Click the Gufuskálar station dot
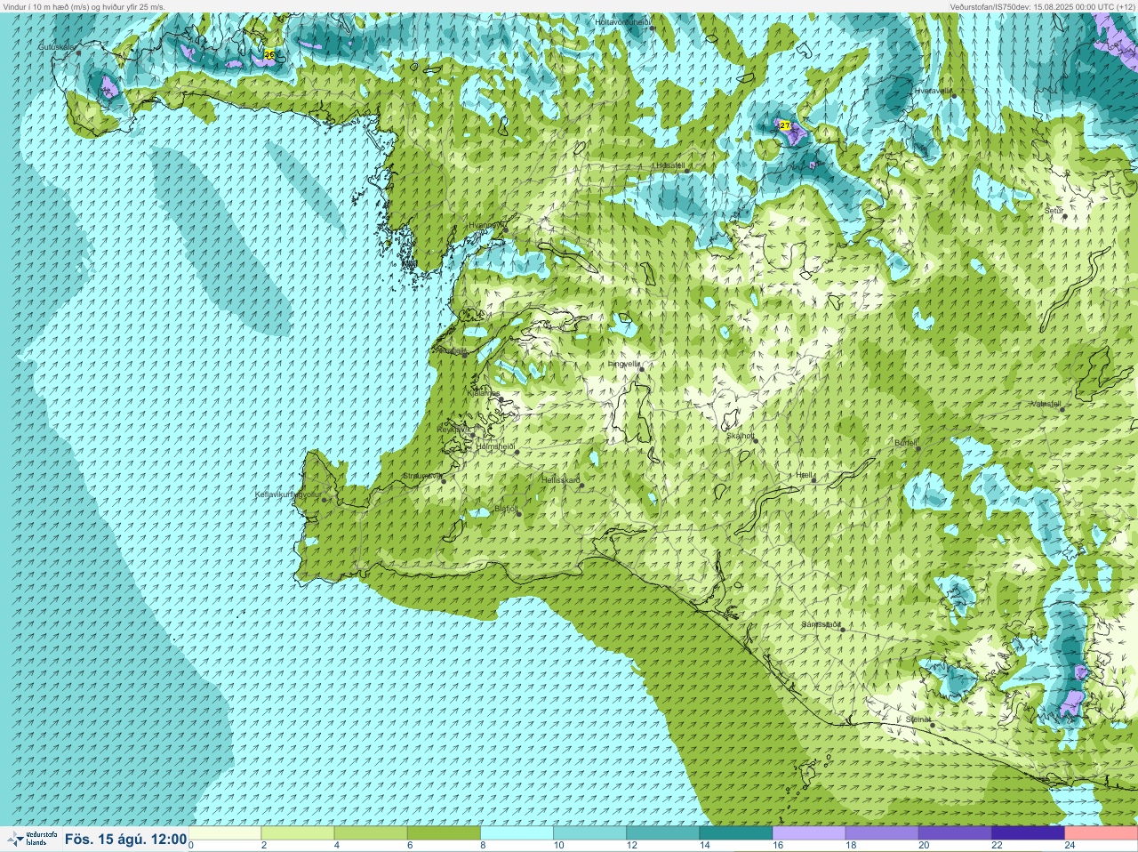Viewport: 1138px width, 852px height. point(78,52)
